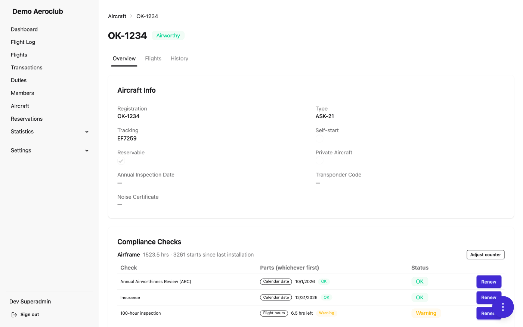Open the floating three-dot action button
Image resolution: width=523 pixels, height=327 pixels.
coord(503,307)
